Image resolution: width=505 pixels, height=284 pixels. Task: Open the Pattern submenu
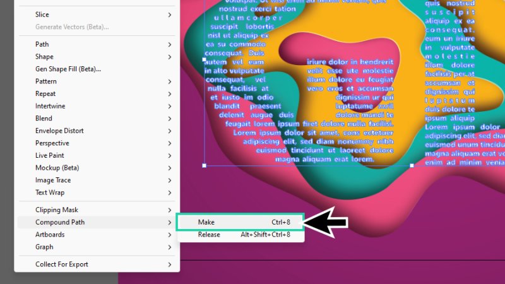[x=97, y=81]
